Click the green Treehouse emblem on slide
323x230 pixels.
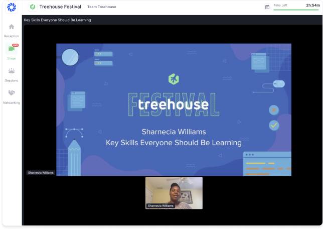[x=174, y=79]
